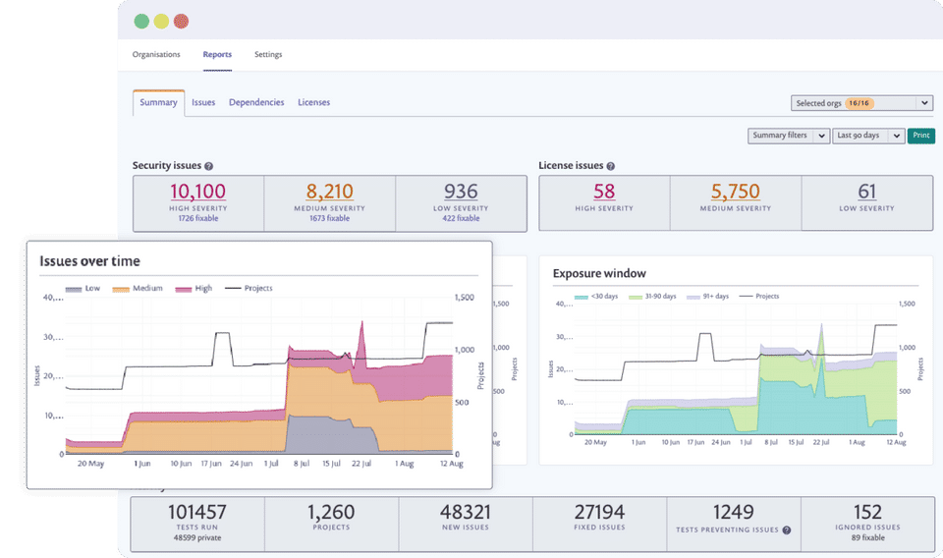Open the 5,750 medium severity license issues link
This screenshot has width=943, height=558.
[736, 192]
